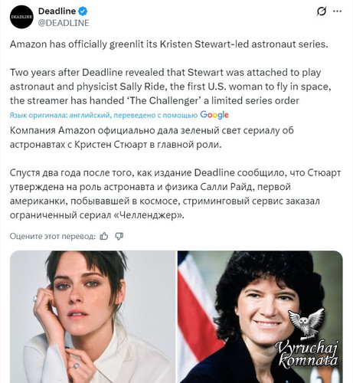Click the translation source language notice
This screenshot has height=383, width=353.
click(103, 116)
